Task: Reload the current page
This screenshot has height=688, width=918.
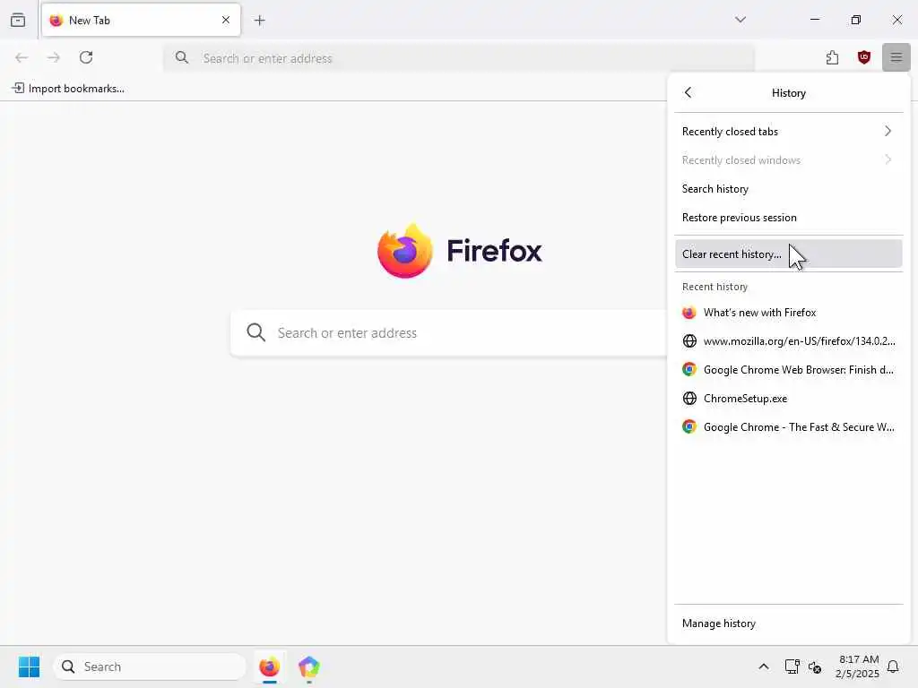Action: pyautogui.click(x=86, y=57)
